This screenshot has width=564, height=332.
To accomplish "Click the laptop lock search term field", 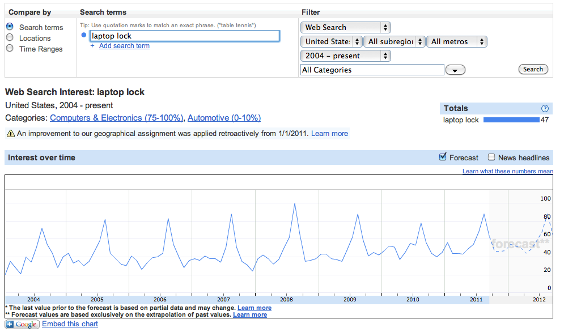I will (185, 36).
